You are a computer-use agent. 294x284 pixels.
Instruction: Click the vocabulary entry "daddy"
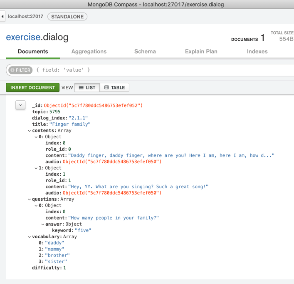point(54,243)
